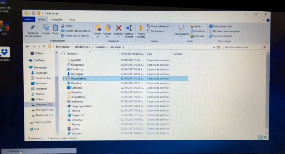285x154 pixels.
Task: Create a folder with Nueva carpeta icon
Action: (x=141, y=28)
